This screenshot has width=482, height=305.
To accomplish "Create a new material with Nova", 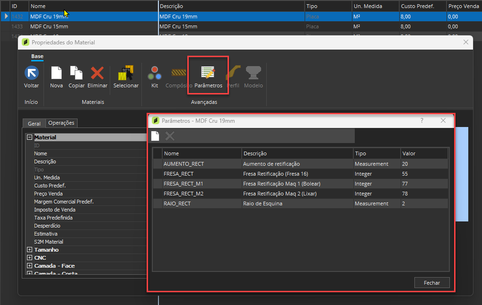I will (57, 73).
